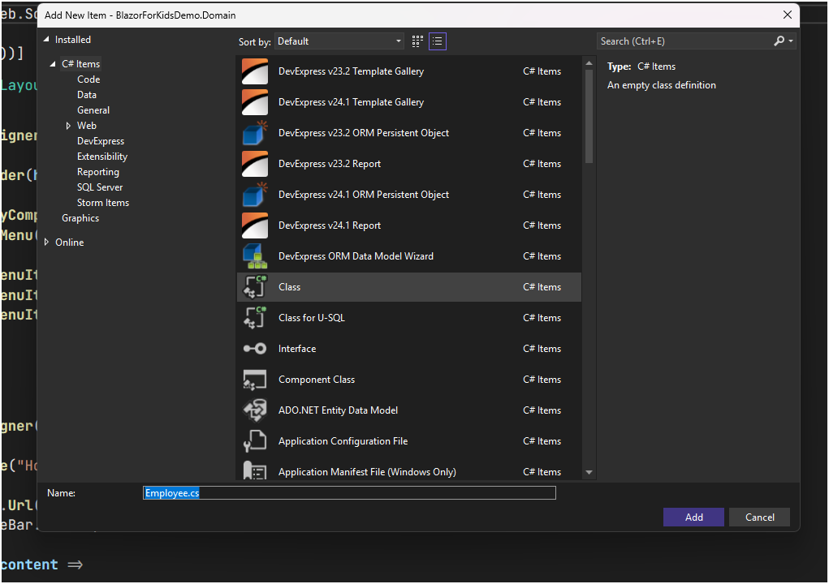Screen dimensions: 829x584
Task: Pick DevExpress v24.1 ORM Persistent Object icon
Action: [x=255, y=195]
